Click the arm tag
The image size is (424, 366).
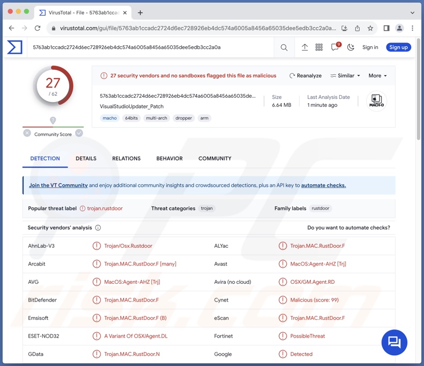tap(204, 118)
